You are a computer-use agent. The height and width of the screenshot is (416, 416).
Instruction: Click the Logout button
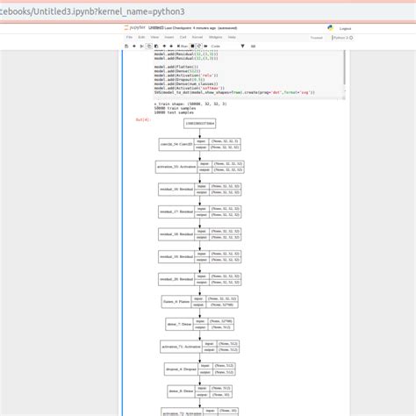point(345,29)
